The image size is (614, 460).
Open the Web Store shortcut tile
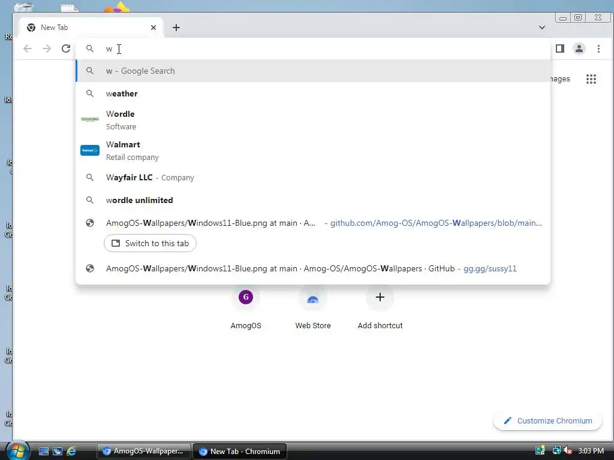tap(313, 308)
